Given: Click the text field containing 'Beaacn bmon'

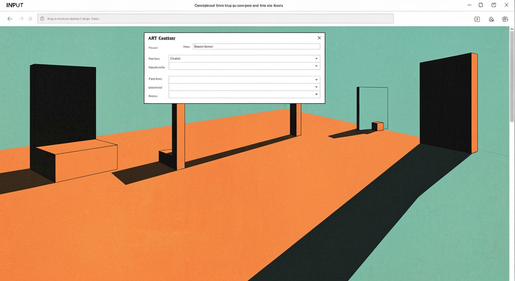Looking at the screenshot, I should point(256,47).
